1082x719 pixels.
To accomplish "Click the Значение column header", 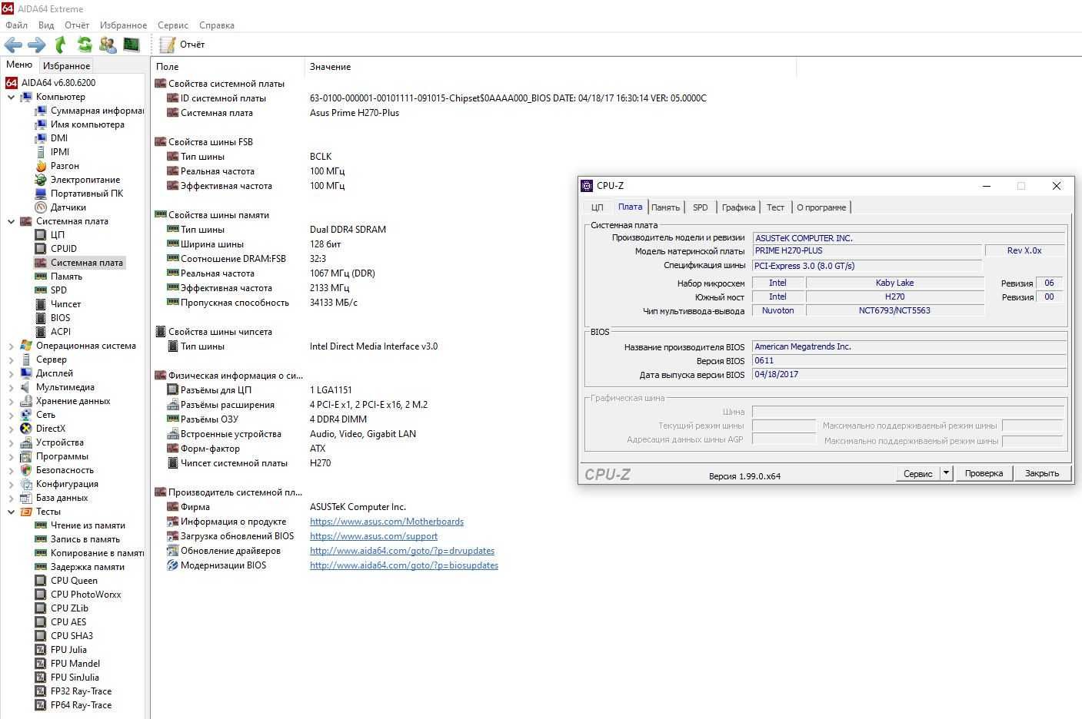I will tap(551, 67).
